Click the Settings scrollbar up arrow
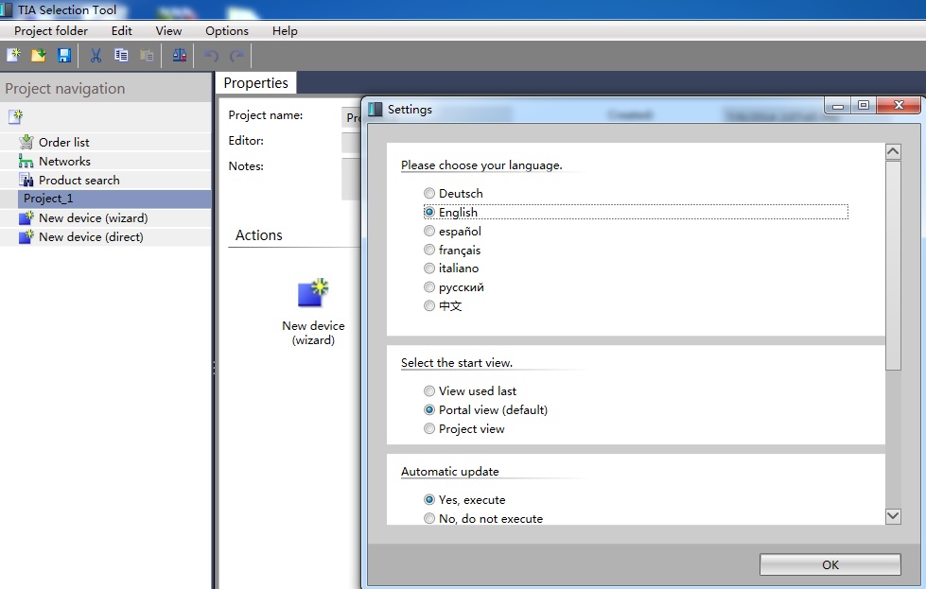 [893, 151]
